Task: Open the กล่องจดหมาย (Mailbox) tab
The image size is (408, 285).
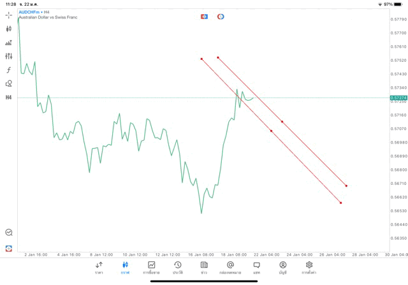Action: coord(230,267)
